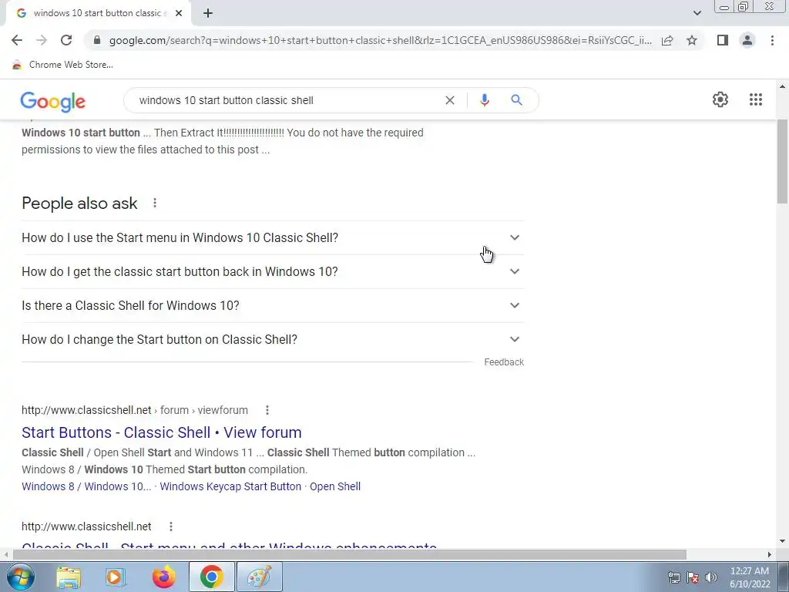Click the network tray icon
Screen dimensions: 789x592
click(673, 577)
